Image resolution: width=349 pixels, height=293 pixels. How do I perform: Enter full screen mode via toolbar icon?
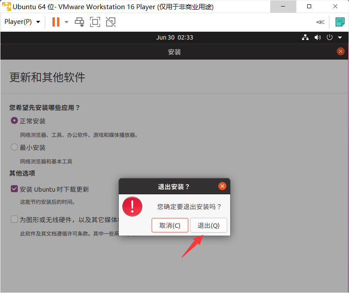point(95,22)
